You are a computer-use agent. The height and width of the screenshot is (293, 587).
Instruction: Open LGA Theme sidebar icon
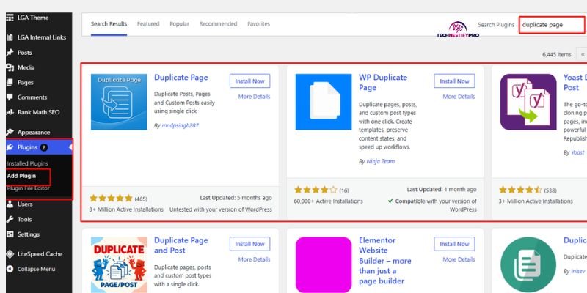(x=10, y=18)
